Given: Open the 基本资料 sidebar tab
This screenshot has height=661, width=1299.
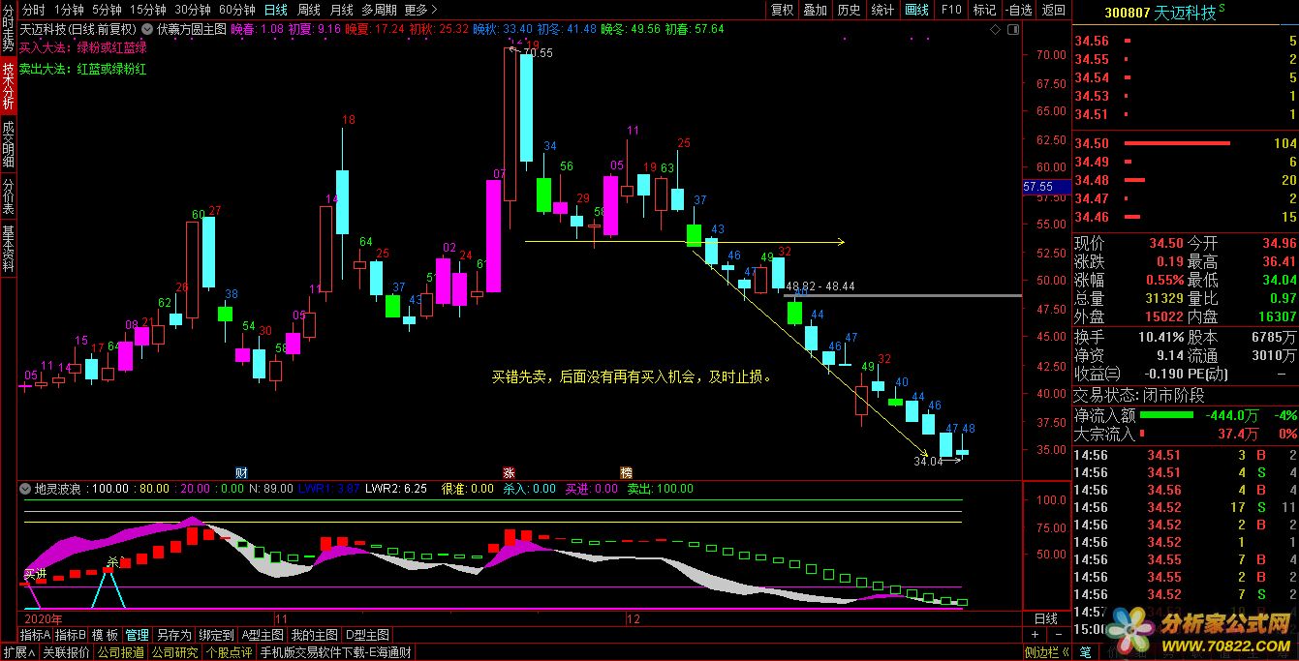Looking at the screenshot, I should point(8,249).
